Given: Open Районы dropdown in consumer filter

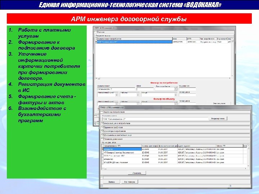Looking at the screenshot, I should [x=138, y=95].
